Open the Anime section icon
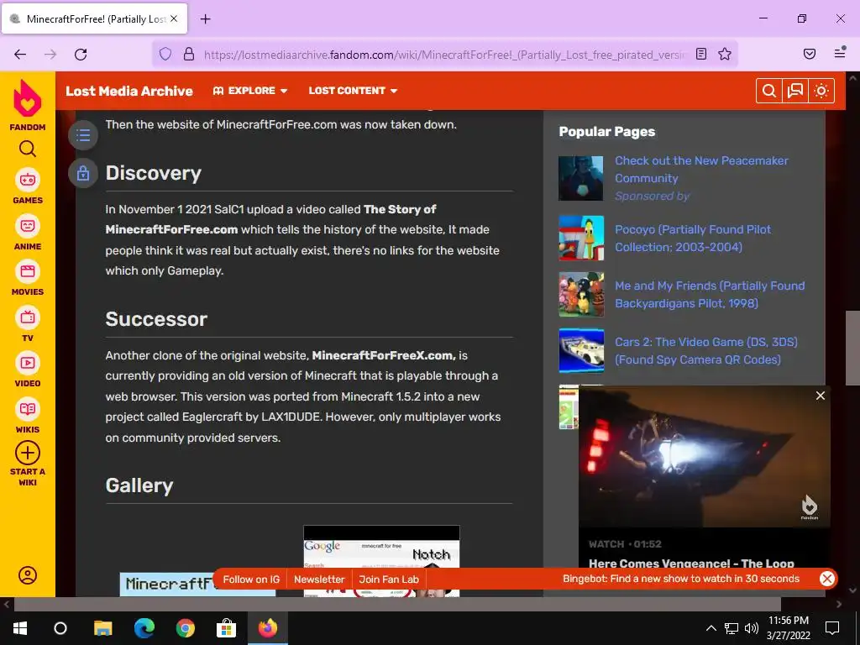 (28, 226)
